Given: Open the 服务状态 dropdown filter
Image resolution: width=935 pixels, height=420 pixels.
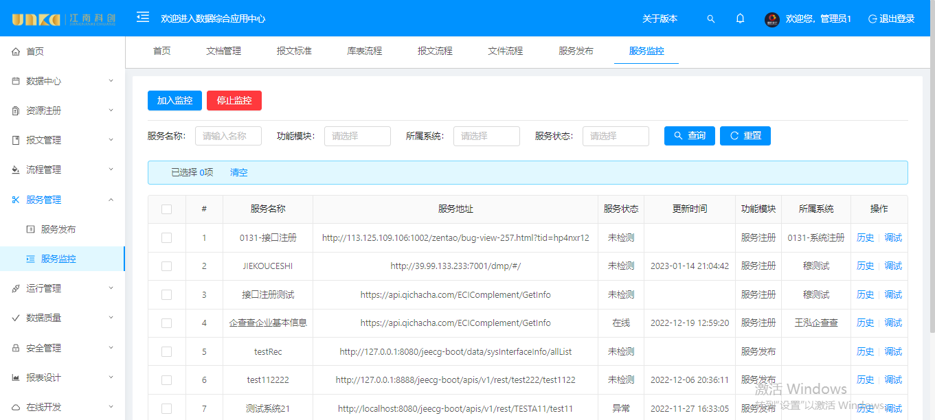Looking at the screenshot, I should pos(616,136).
